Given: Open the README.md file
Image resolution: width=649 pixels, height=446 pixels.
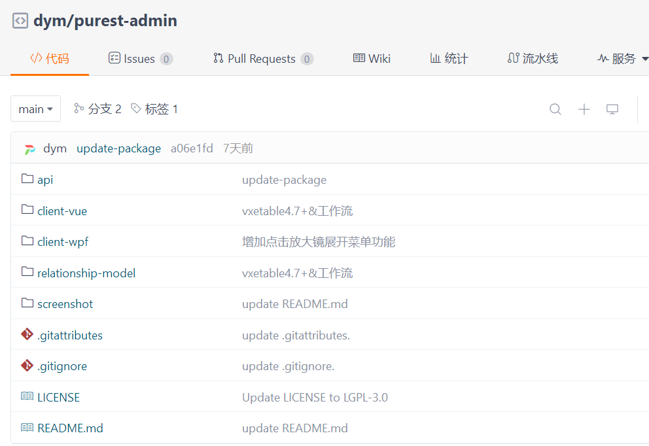Looking at the screenshot, I should click(71, 428).
